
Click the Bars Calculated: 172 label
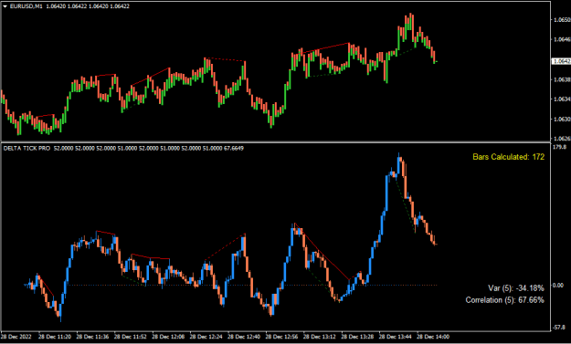[x=508, y=157]
